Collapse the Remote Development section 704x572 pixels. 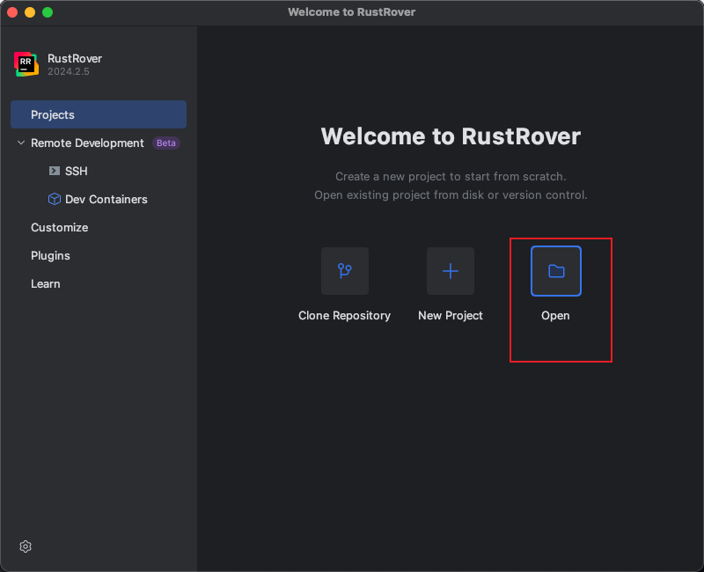pos(20,143)
